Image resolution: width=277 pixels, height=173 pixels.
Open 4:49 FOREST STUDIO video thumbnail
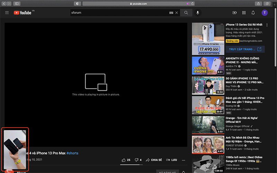click(x=208, y=145)
